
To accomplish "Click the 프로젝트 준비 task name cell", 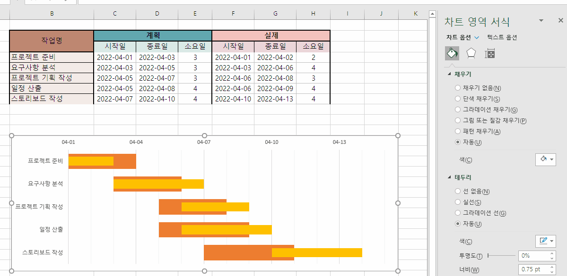I will (x=52, y=57).
